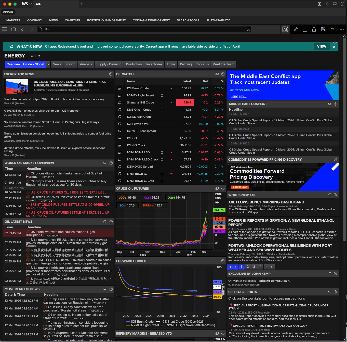Open the WS workspace dropdown
The height and width of the screenshot is (342, 347).
(27, 4)
